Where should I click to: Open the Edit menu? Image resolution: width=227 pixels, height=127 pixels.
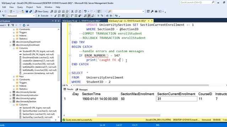[4, 7]
